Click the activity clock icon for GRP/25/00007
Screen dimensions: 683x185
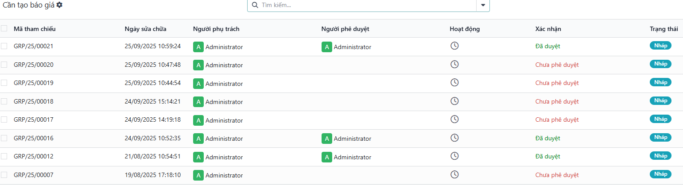pyautogui.click(x=454, y=174)
